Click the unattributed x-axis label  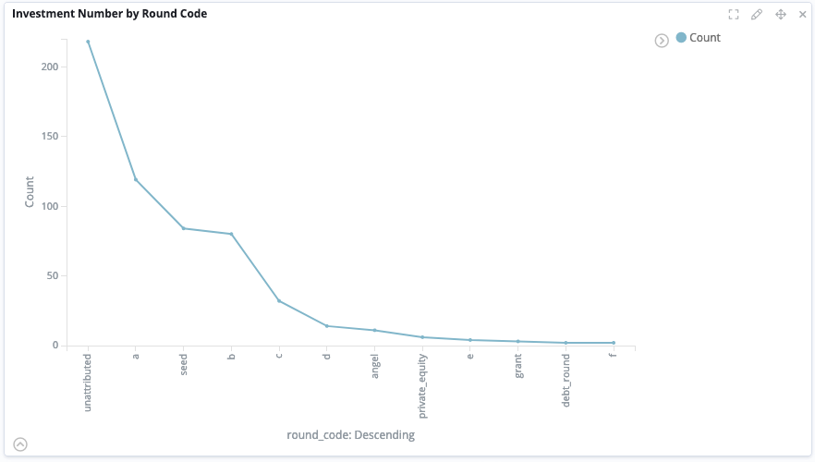pyautogui.click(x=88, y=382)
